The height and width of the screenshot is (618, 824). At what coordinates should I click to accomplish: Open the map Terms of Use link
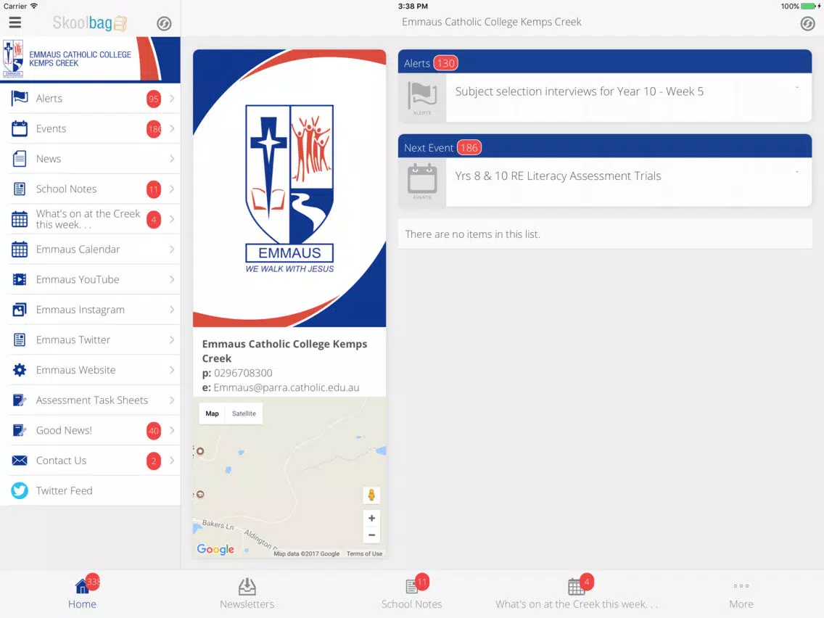click(364, 554)
